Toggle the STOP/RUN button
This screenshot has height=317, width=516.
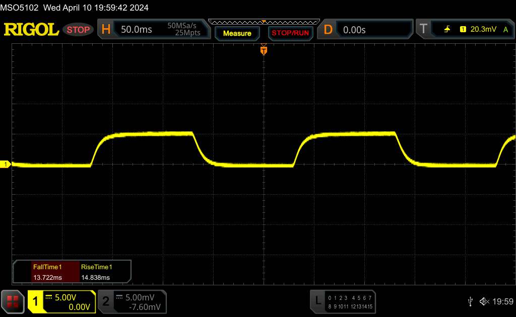point(290,33)
